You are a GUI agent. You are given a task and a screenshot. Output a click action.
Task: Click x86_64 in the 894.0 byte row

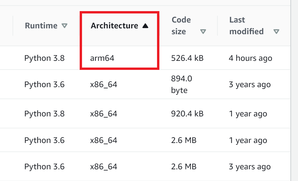(104, 85)
